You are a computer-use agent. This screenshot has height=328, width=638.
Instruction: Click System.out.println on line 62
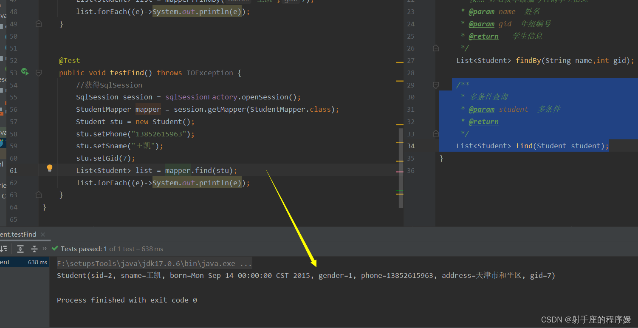tap(197, 183)
